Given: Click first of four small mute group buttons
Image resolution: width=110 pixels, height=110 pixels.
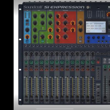Looking at the screenshot, I should pyautogui.click(x=98, y=71).
